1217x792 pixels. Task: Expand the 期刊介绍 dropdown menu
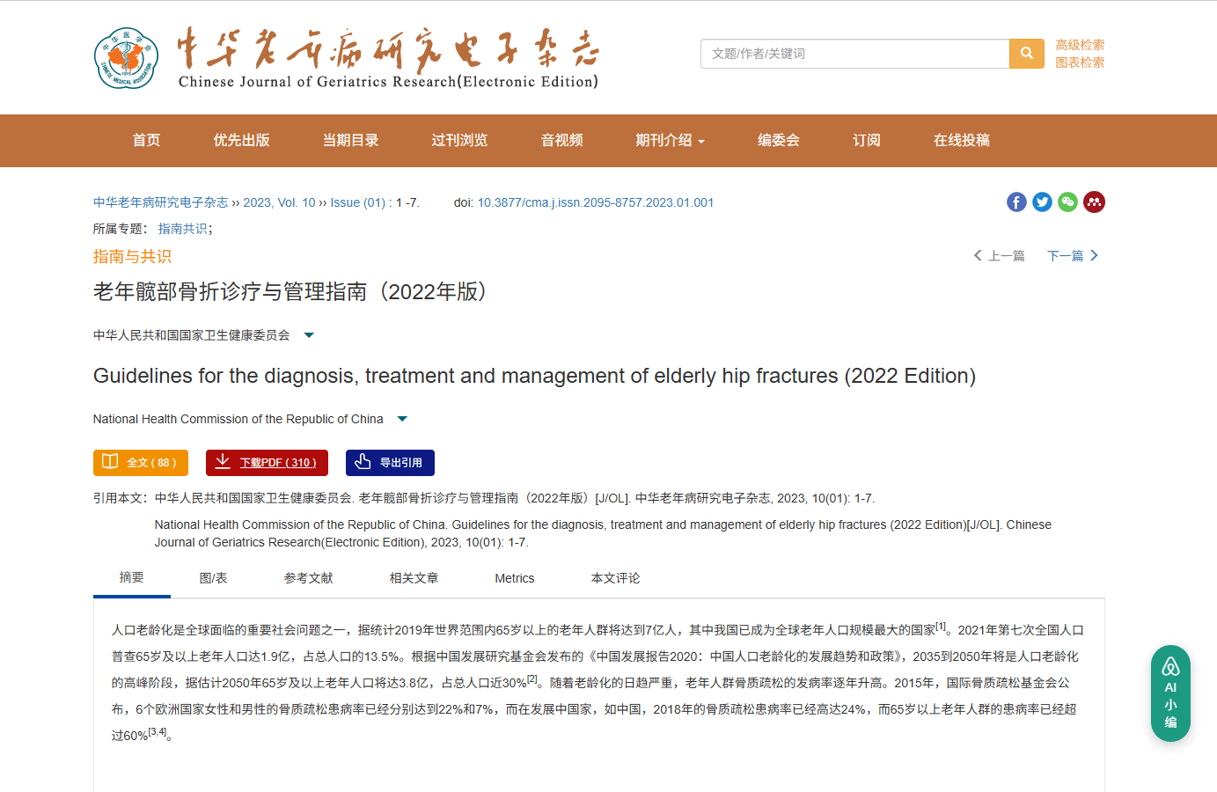tap(670, 141)
